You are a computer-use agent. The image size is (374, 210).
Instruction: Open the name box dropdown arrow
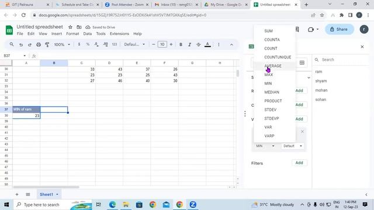[x=25, y=56]
